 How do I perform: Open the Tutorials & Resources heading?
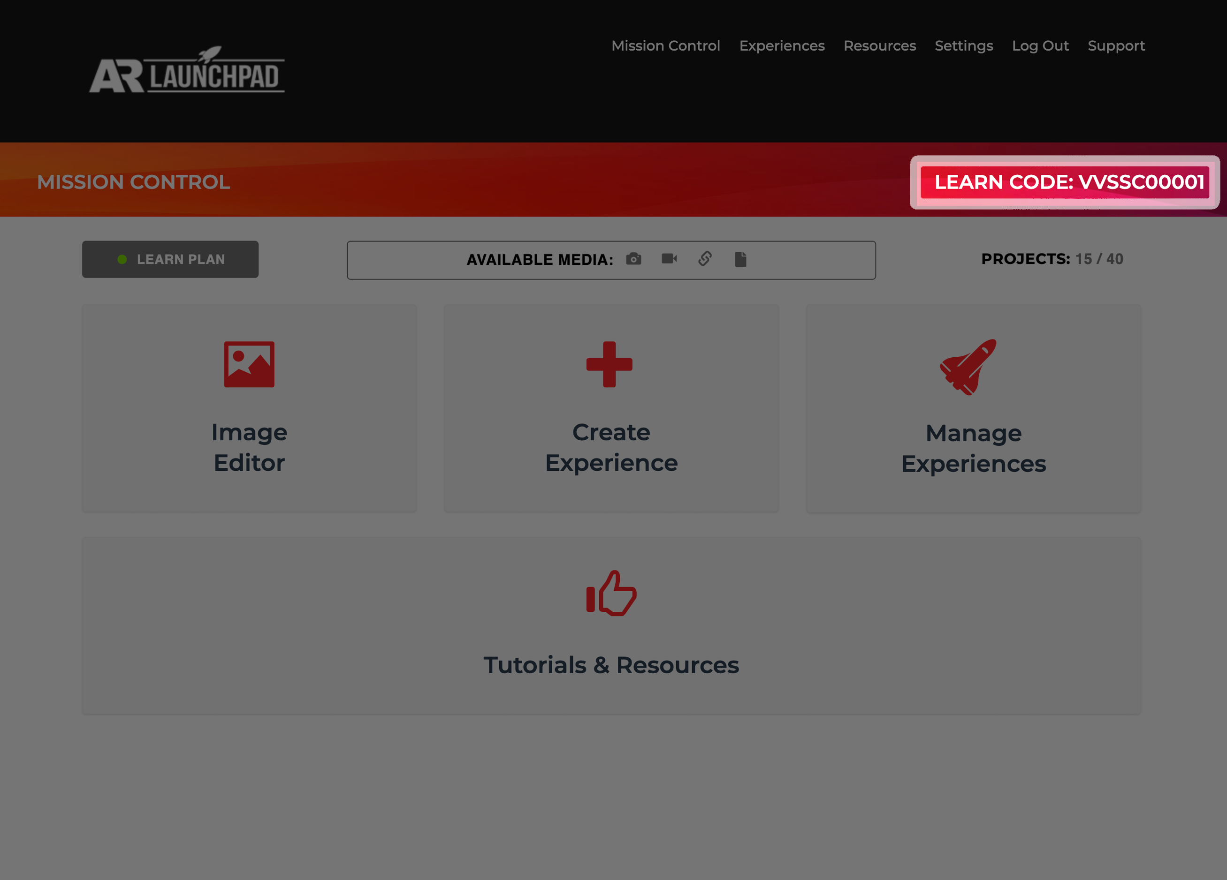click(611, 665)
